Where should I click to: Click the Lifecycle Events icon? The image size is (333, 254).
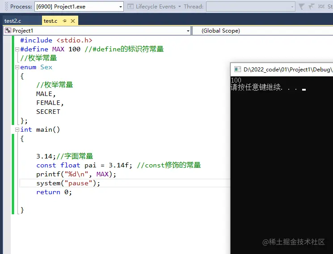click(130, 7)
